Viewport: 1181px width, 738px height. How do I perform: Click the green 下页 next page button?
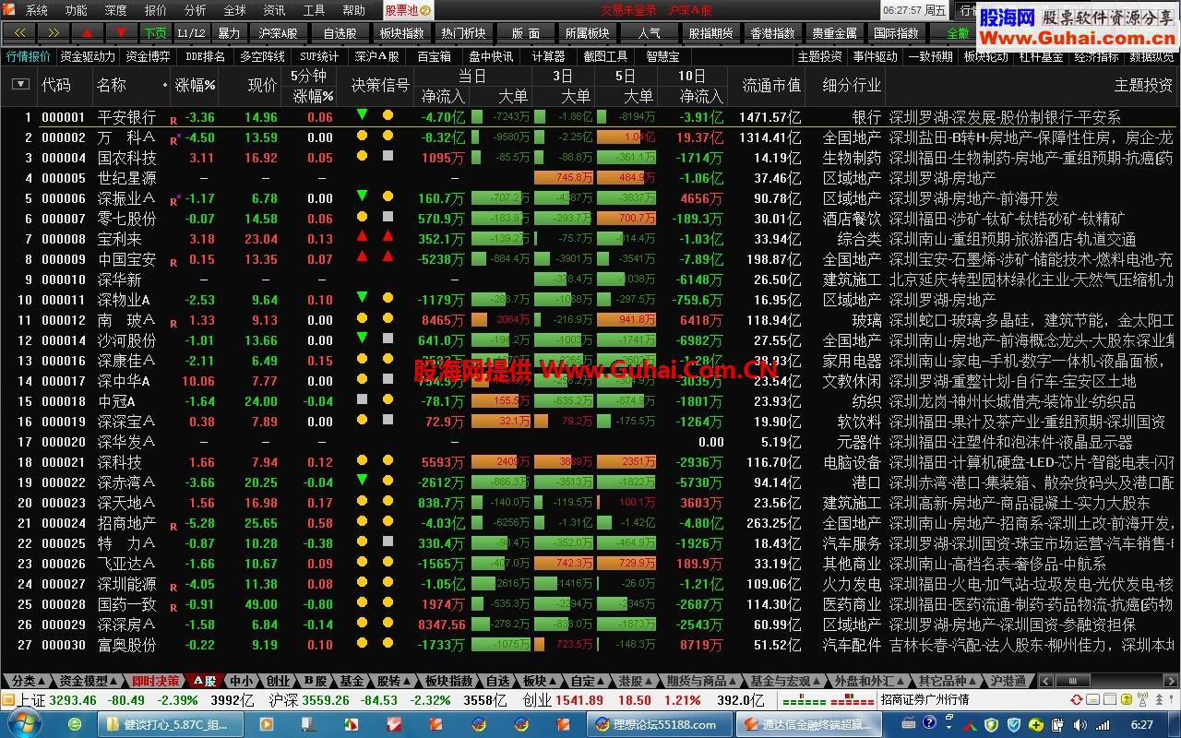click(x=155, y=32)
